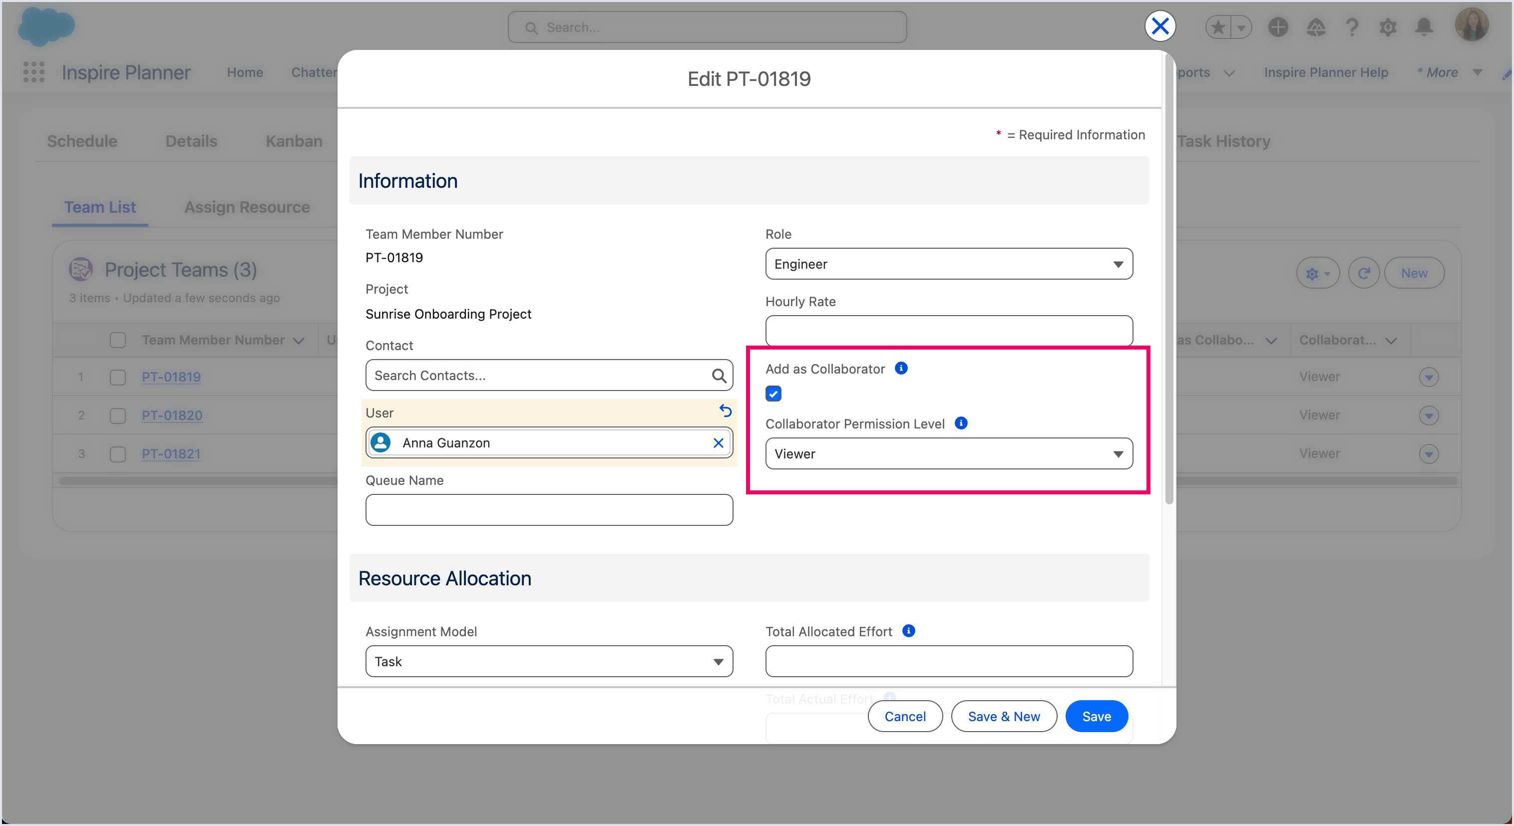Expand the Team Member Number column menu
This screenshot has width=1514, height=826.
pyautogui.click(x=299, y=341)
